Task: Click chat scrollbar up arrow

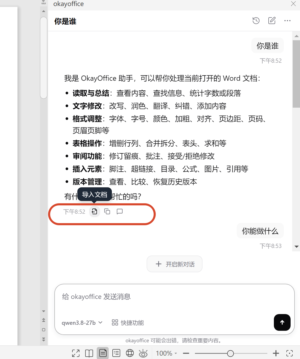Action: (296, 36)
